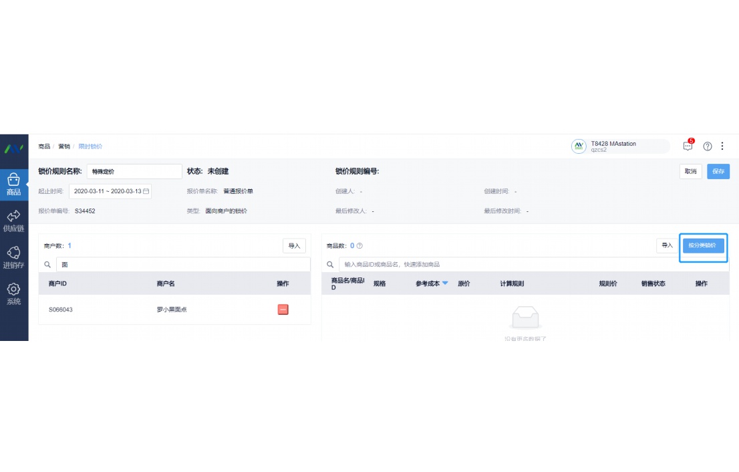This screenshot has height=472, width=739.
Task: Click 导入 button in merchant panel
Action: tap(294, 245)
